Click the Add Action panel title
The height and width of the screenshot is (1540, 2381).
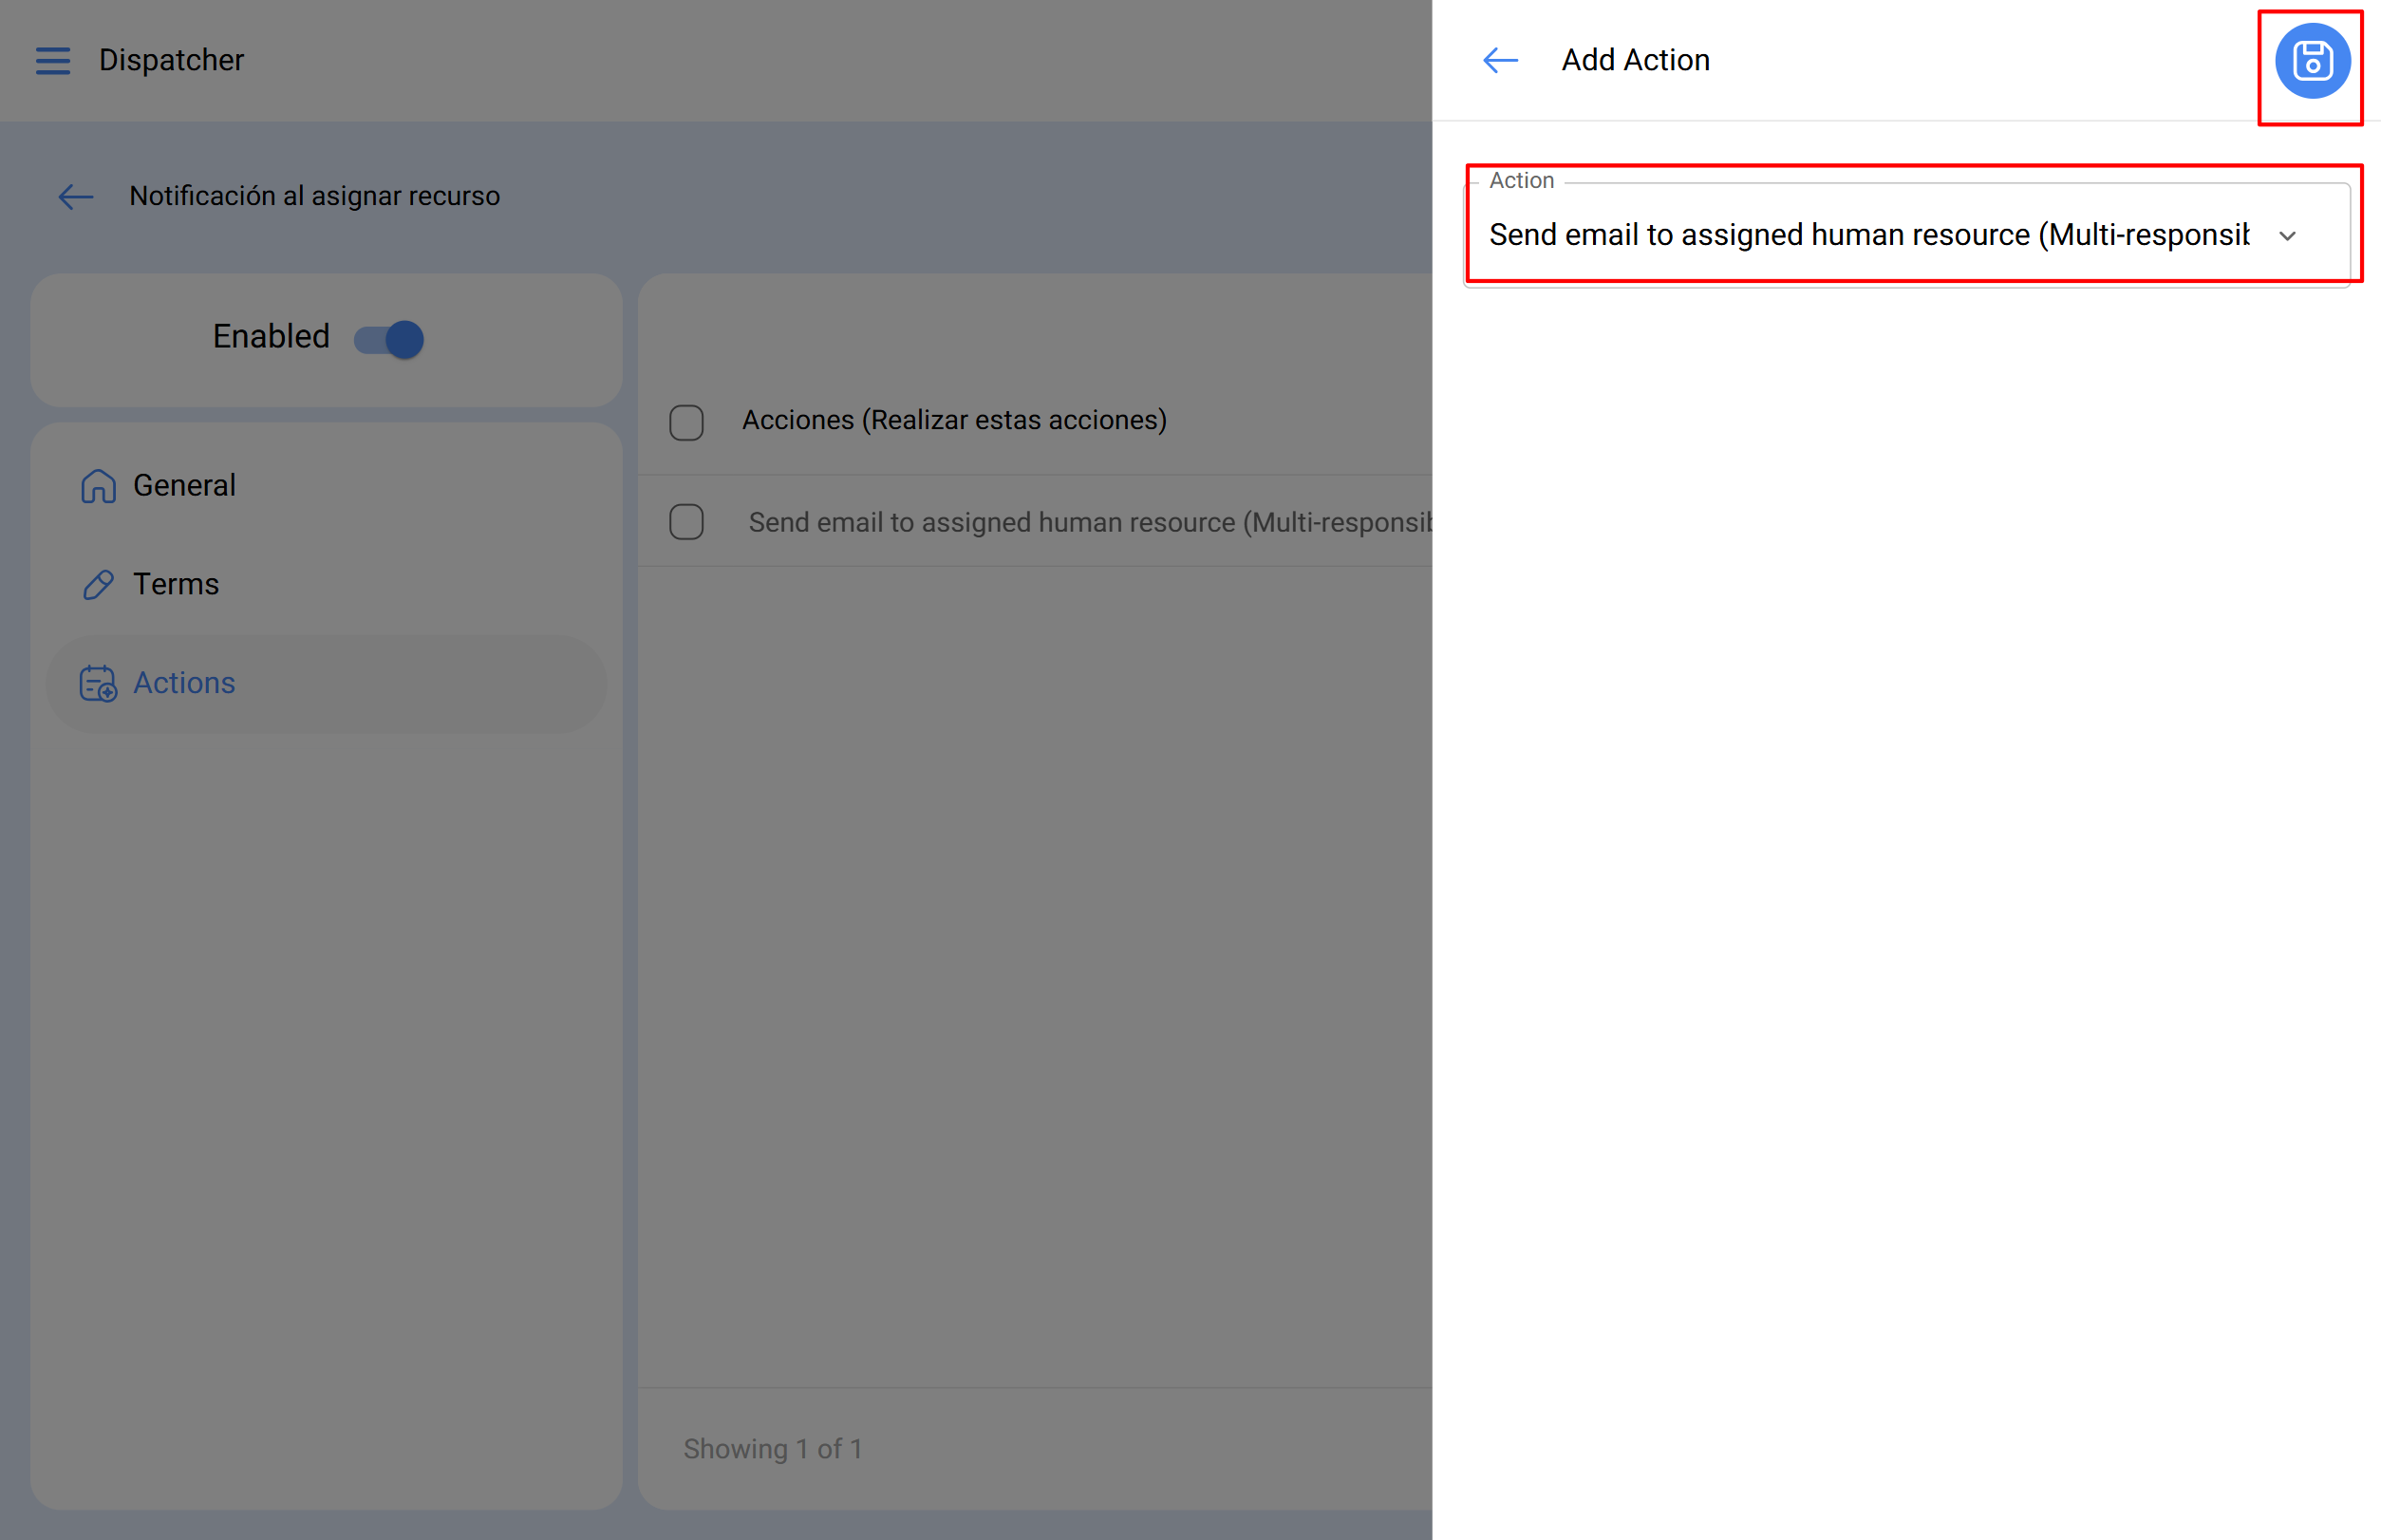pyautogui.click(x=1635, y=61)
